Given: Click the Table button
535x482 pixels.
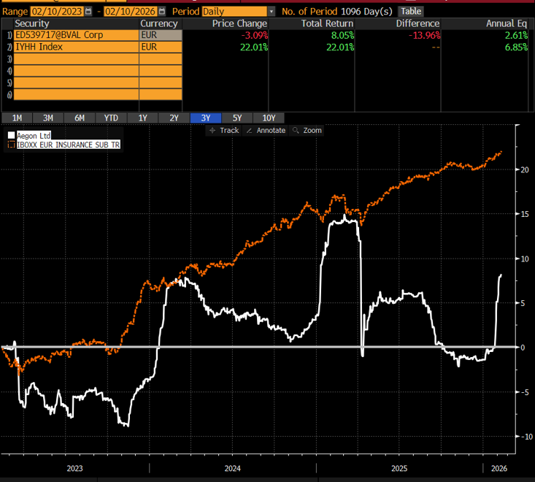Looking at the screenshot, I should click(411, 12).
